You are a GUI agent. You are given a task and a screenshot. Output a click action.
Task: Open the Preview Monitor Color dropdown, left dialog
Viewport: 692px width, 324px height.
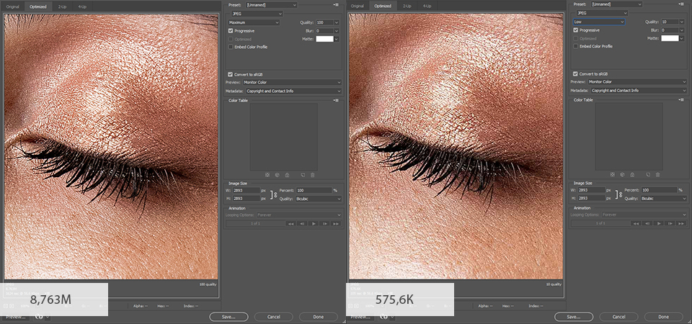click(293, 82)
